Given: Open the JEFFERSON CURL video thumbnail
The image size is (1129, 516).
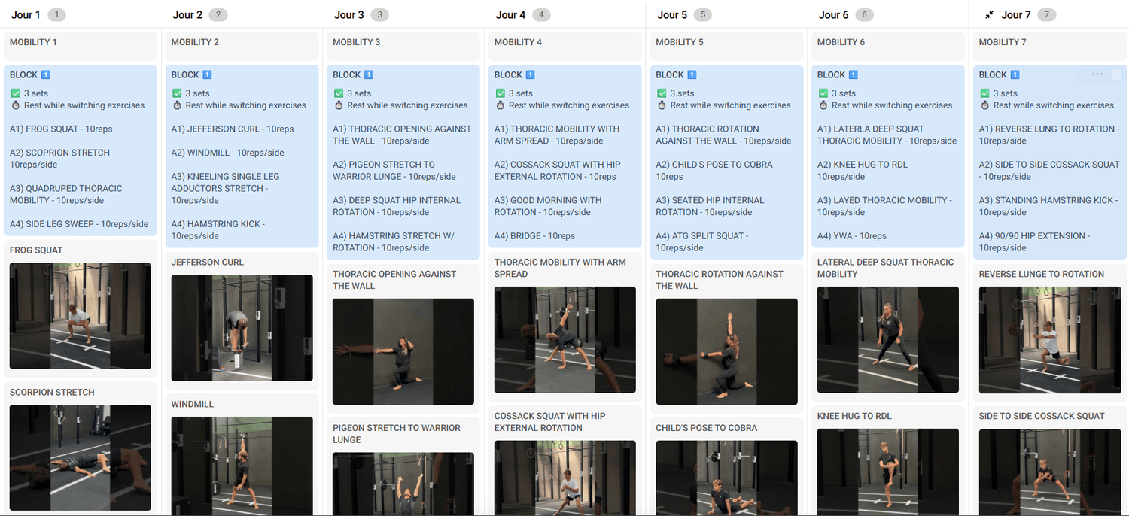Looking at the screenshot, I should 242,328.
